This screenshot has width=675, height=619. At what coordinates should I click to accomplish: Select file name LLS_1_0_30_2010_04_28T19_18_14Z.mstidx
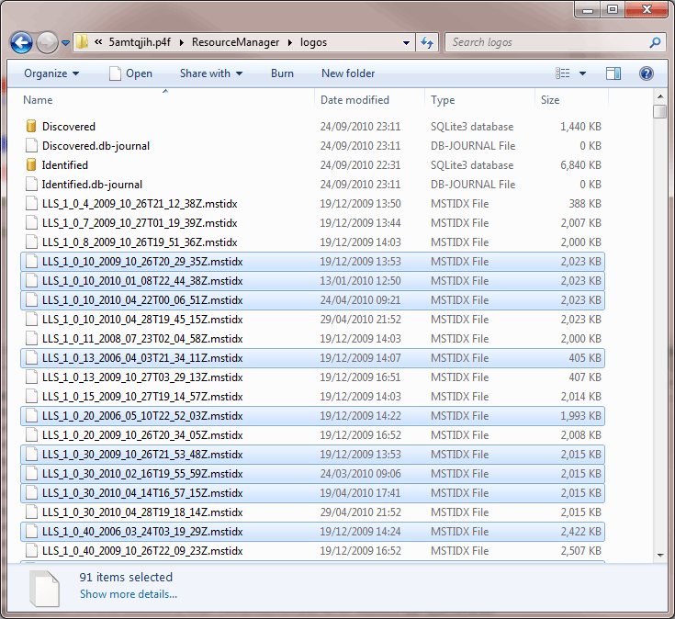point(142,512)
